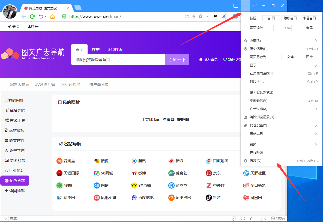Viewport: 323px width, 222px height.
Task: Click 隐私窗口 new window button
Action: click(290, 18)
